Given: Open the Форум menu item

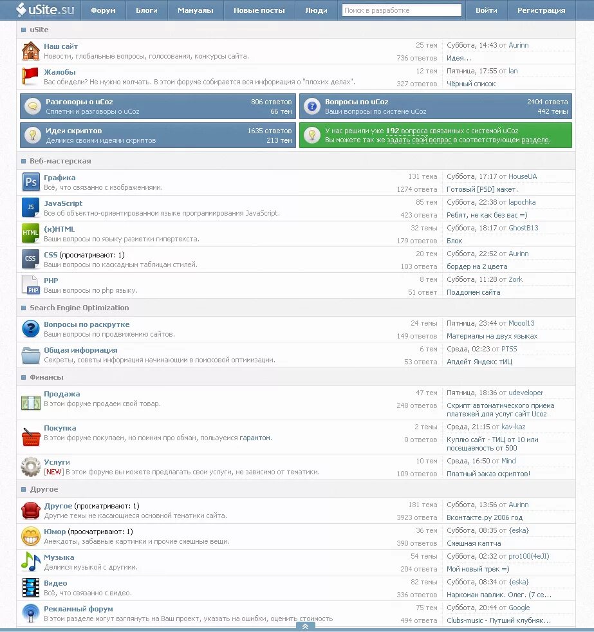Looking at the screenshot, I should [x=103, y=10].
